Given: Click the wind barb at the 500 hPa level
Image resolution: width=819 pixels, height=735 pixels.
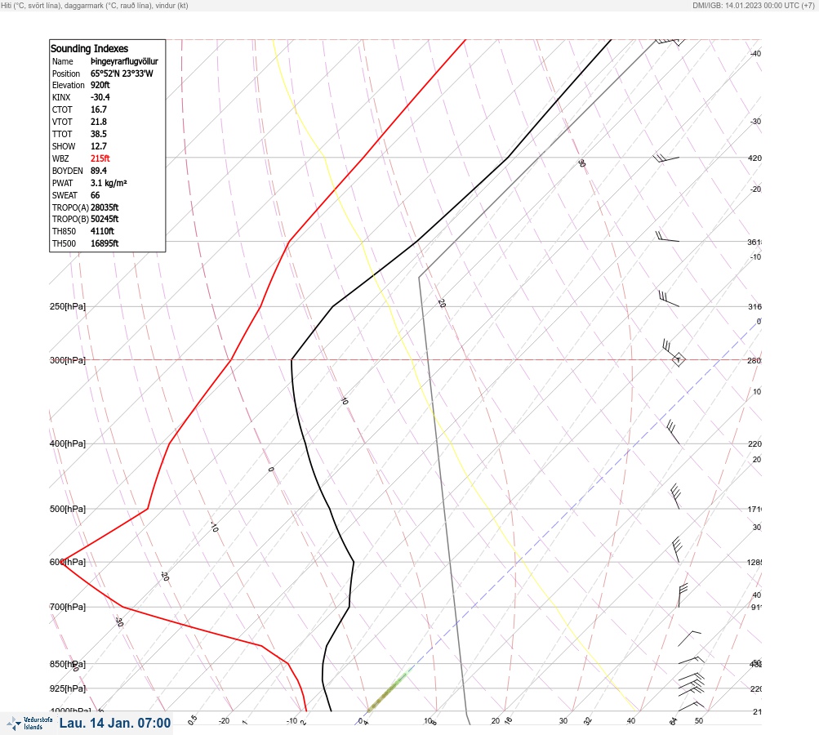Looking at the screenshot, I should (x=675, y=497).
